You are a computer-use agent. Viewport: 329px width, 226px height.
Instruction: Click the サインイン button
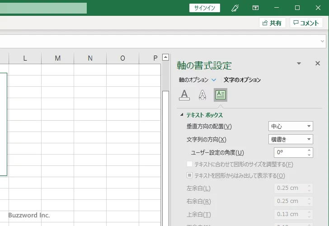click(205, 8)
